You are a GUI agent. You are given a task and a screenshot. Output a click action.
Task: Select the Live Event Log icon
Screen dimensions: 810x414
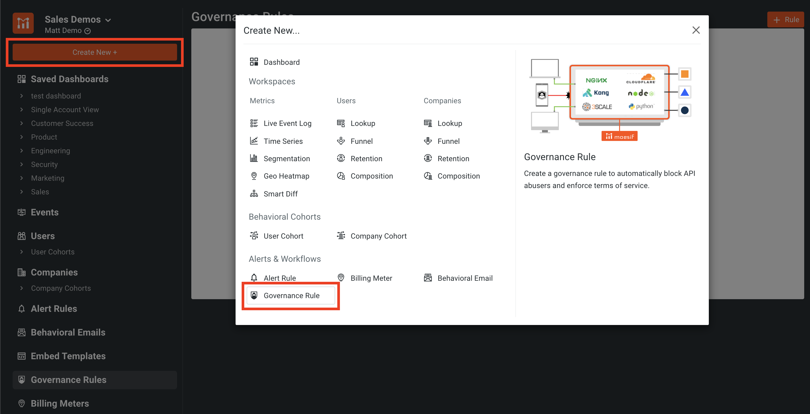[254, 123]
